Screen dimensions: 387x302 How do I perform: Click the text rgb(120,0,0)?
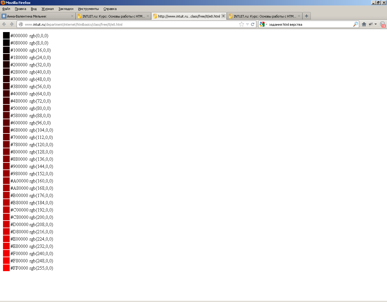pyautogui.click(x=41, y=145)
